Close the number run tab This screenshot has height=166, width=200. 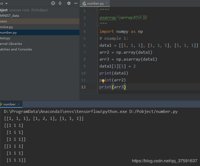click(x=18, y=104)
